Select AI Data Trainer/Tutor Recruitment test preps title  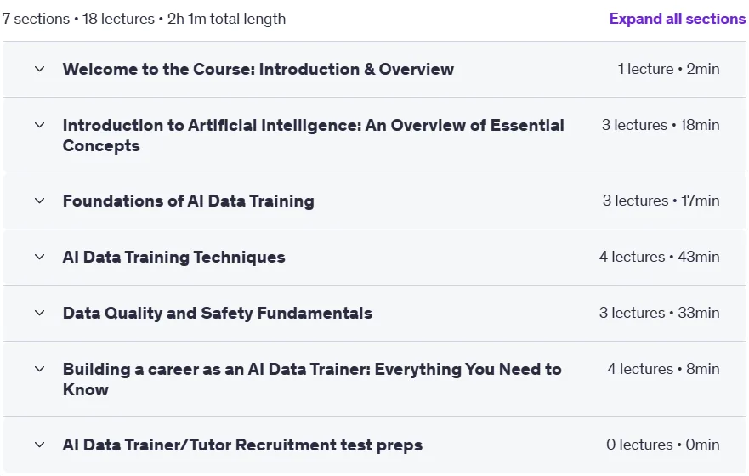point(242,445)
